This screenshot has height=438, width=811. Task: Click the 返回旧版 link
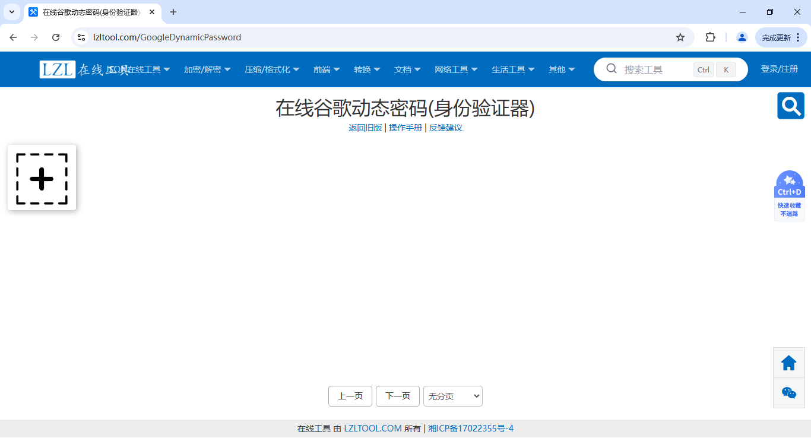point(365,128)
